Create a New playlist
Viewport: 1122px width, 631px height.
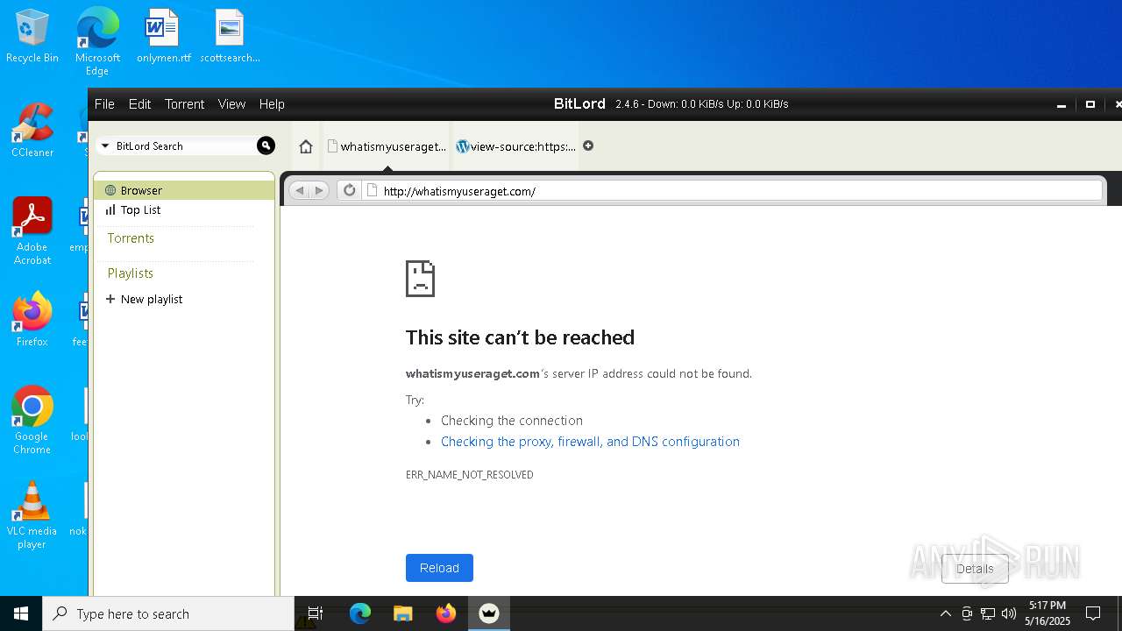point(144,299)
